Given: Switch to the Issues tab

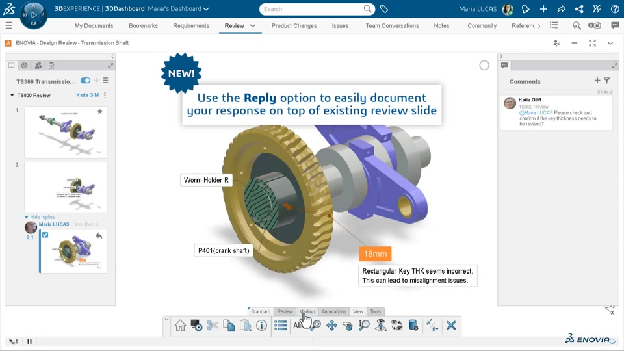Looking at the screenshot, I should (x=340, y=26).
